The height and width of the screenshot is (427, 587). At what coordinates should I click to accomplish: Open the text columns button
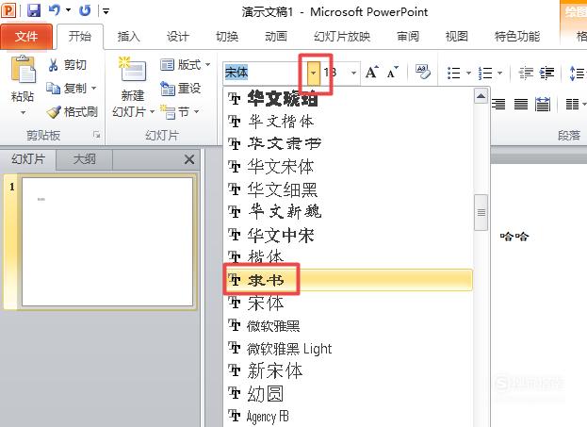coord(575,104)
